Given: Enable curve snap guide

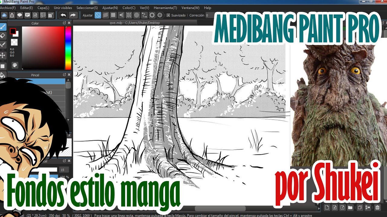Looking at the screenshot, I should pos(145,15).
